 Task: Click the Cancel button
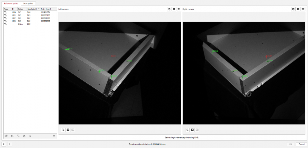301,144
